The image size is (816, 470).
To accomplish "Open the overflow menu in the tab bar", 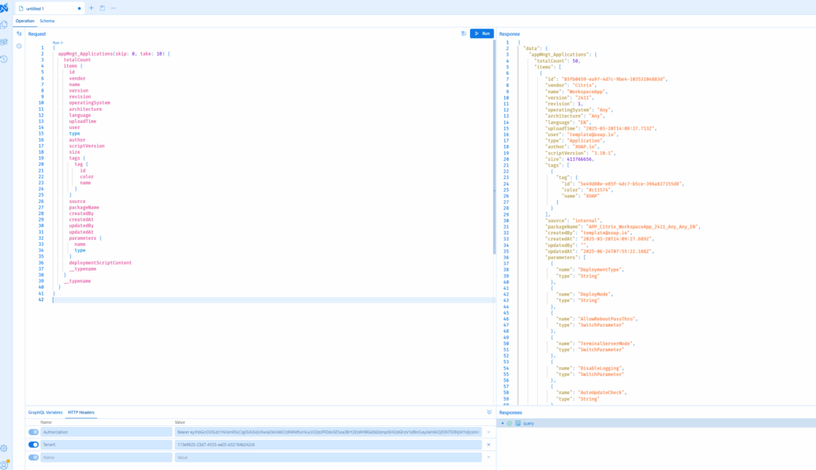I will pos(113,8).
